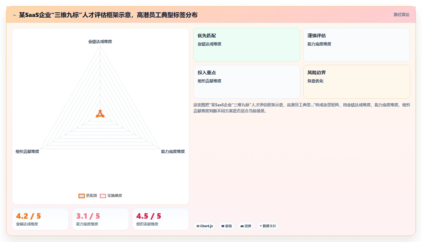This screenshot has height=242, width=422.
Task: Open the 谨慎评估 card
Action: pos(356,45)
